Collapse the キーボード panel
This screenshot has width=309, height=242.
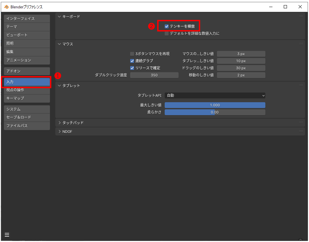coord(59,17)
